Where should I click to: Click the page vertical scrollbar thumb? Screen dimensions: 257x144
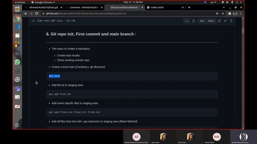point(243,30)
